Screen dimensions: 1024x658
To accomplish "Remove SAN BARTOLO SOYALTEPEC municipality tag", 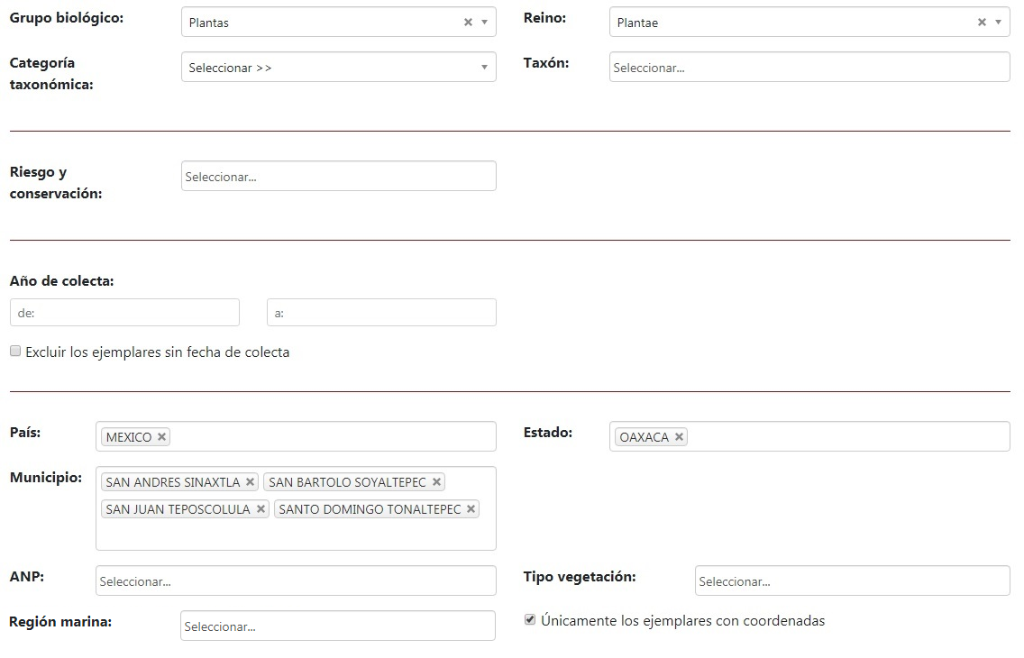I will [x=436, y=482].
